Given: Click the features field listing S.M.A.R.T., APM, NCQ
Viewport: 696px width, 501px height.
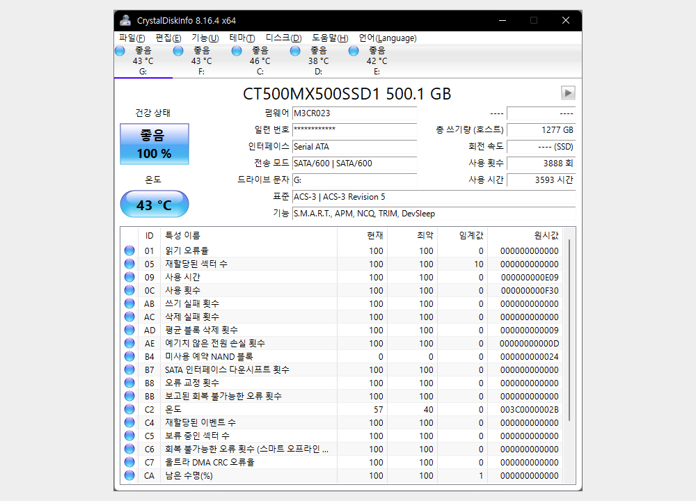Looking at the screenshot, I should (434, 214).
